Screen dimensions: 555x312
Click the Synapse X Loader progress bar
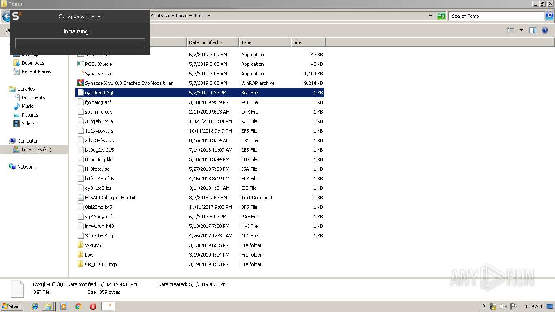click(80, 43)
